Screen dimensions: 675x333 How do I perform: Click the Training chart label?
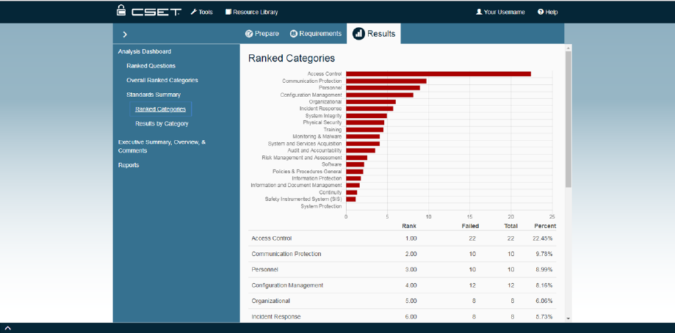[x=333, y=130]
